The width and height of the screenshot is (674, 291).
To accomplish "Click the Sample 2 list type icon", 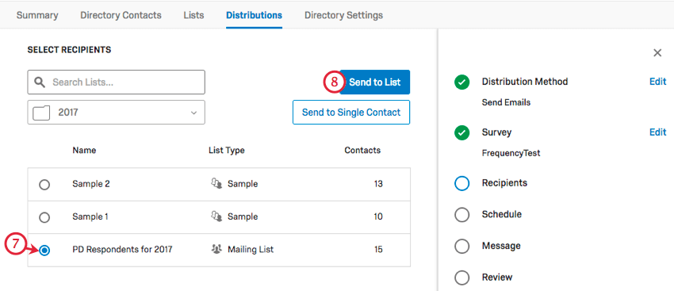I will click(x=216, y=183).
